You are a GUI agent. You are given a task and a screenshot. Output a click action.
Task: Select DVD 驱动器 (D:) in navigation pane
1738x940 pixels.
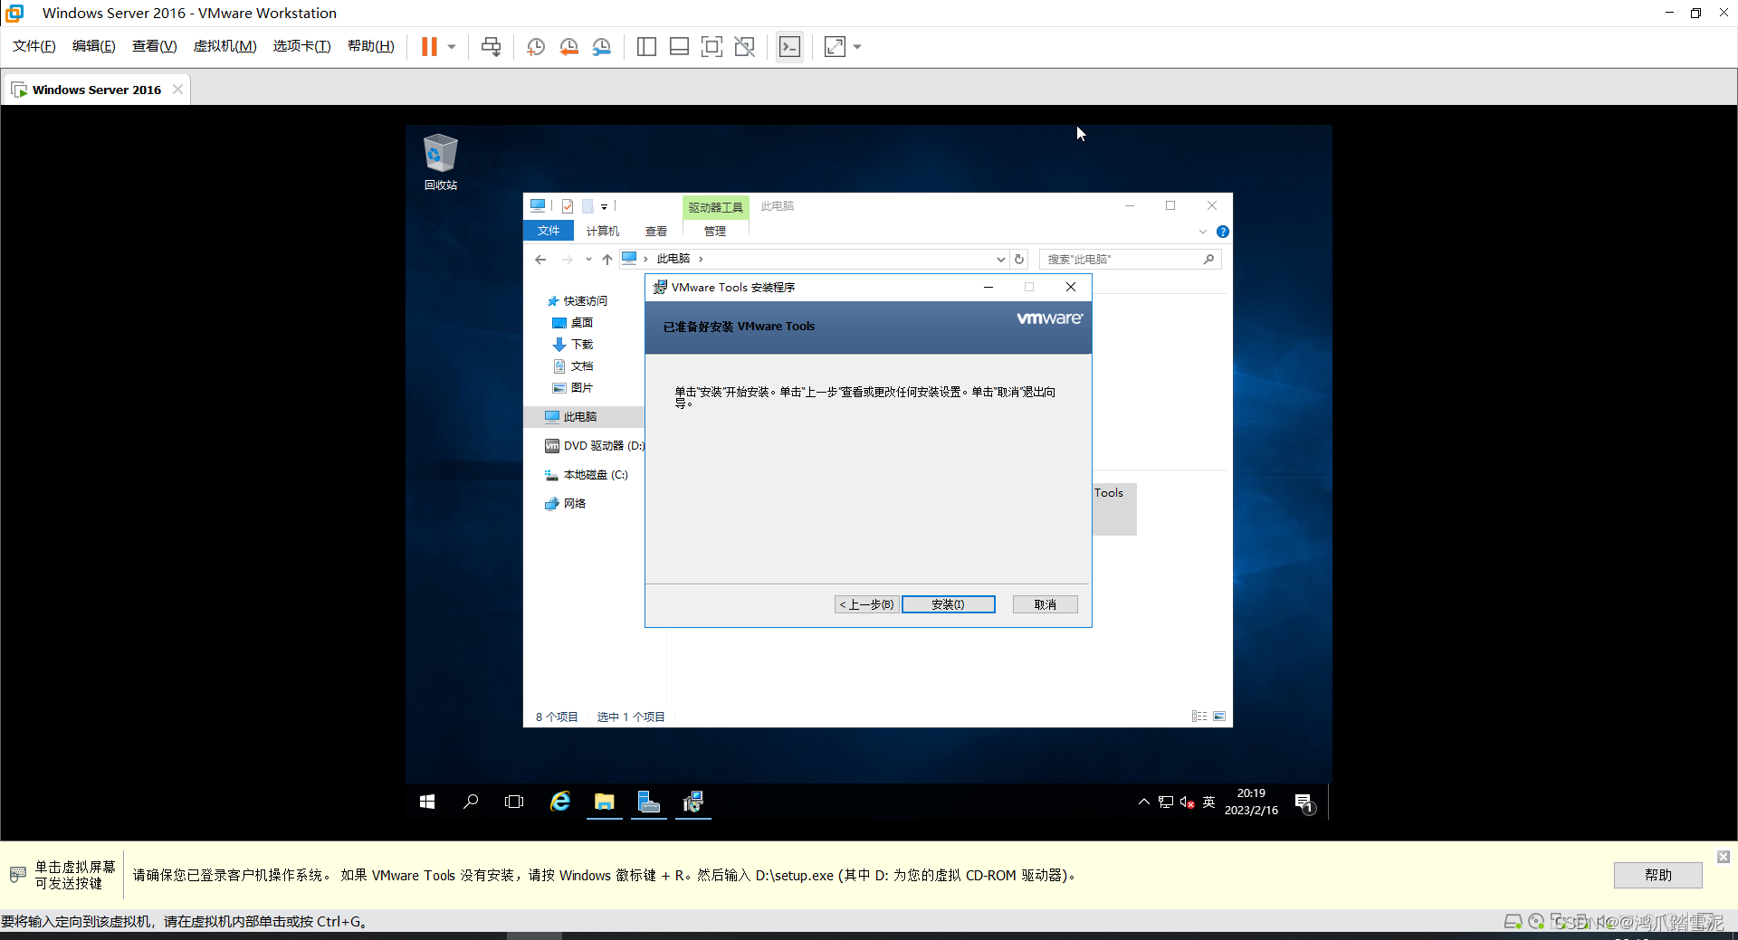[595, 446]
